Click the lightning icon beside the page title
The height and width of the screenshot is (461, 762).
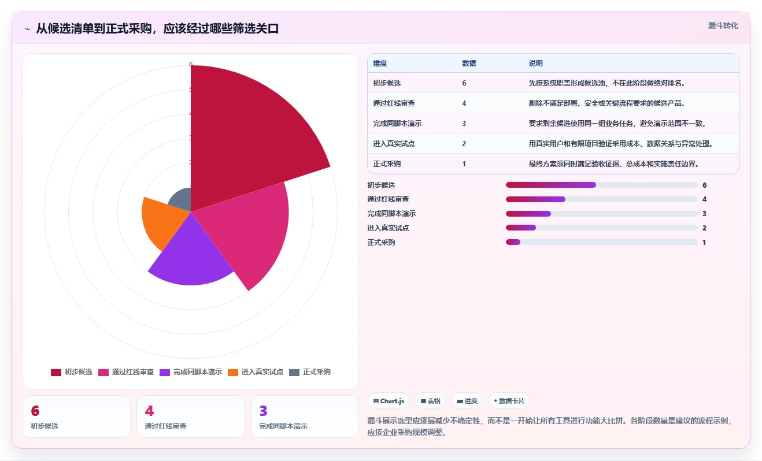coord(27,28)
